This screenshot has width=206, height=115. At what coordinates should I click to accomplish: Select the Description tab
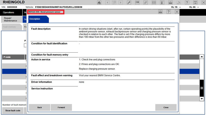pyautogui.click(x=35, y=19)
